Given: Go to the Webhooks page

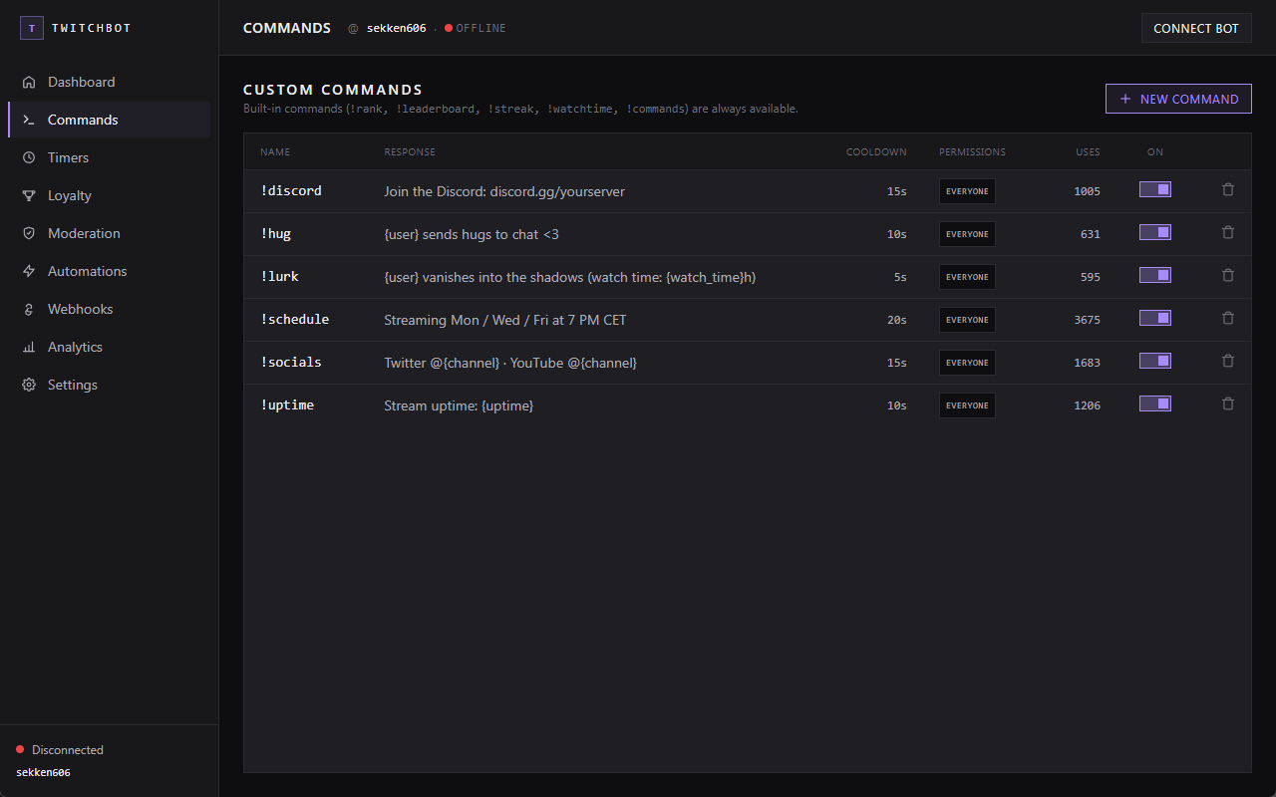Looking at the screenshot, I should (109, 309).
